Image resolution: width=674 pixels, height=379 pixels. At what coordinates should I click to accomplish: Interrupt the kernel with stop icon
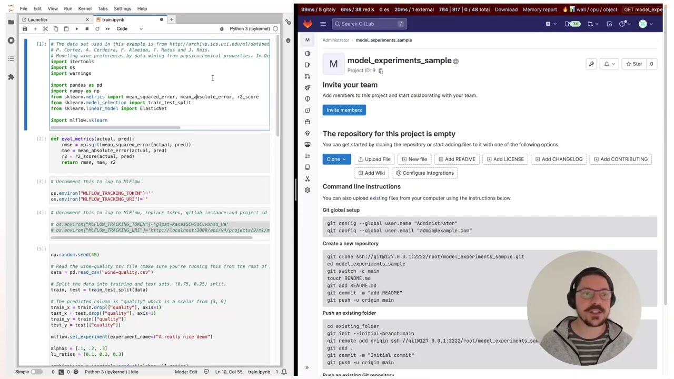pyautogui.click(x=87, y=29)
